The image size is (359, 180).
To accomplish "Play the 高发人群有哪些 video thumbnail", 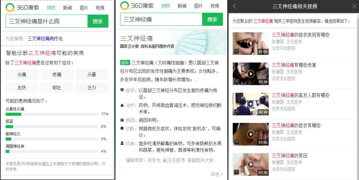I will click(x=251, y=104).
